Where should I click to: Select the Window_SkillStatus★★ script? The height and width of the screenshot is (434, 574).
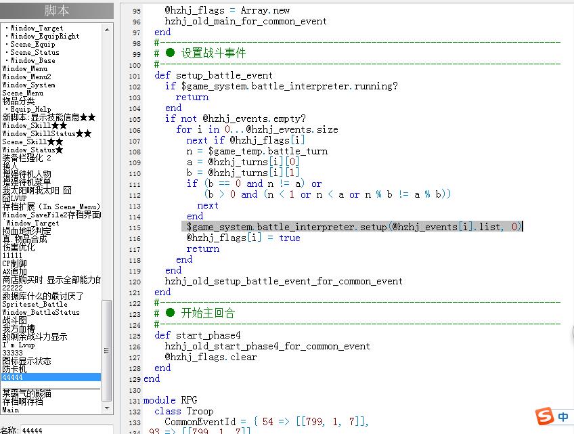click(47, 133)
